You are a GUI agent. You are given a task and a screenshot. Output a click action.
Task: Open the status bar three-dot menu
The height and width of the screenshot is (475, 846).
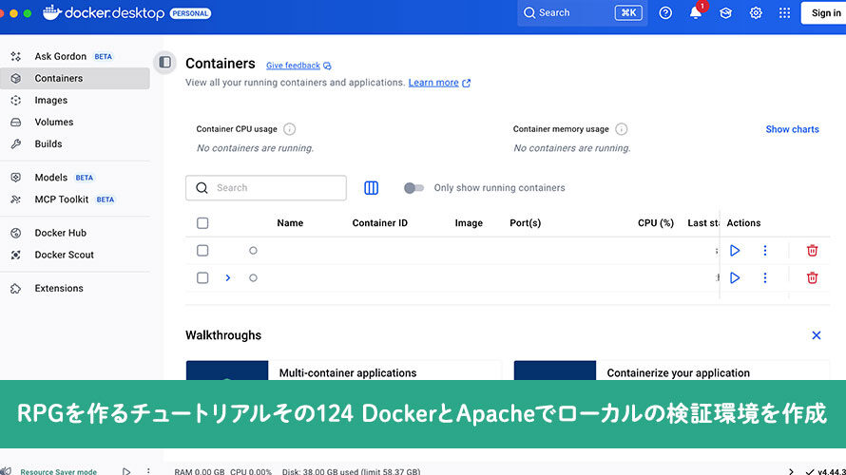pyautogui.click(x=148, y=471)
